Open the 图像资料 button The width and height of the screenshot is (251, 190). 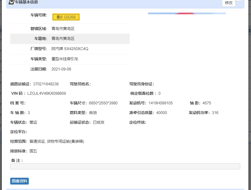[19, 181]
